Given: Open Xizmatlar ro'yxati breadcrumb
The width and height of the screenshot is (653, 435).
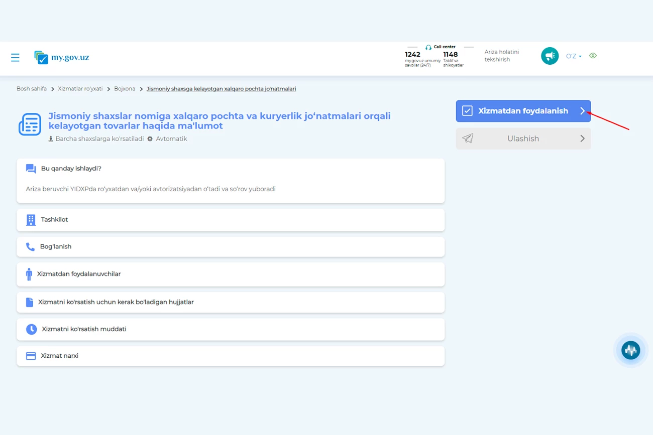Looking at the screenshot, I should (x=80, y=89).
